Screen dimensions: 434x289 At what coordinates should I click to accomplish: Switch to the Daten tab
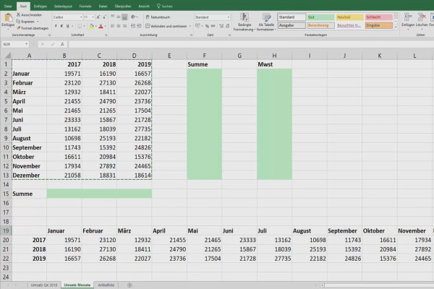pos(103,6)
